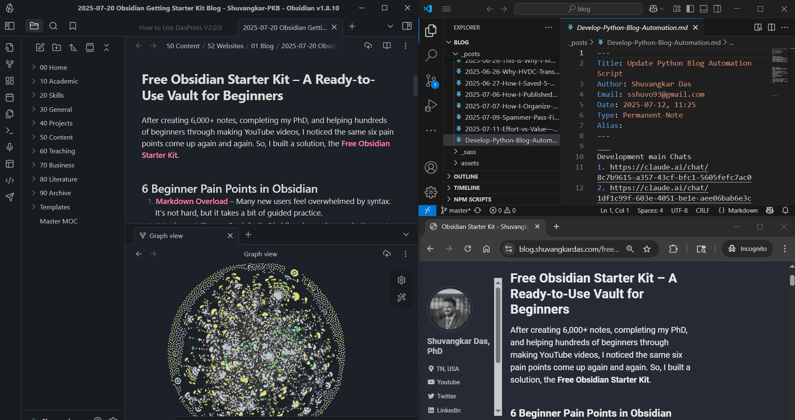This screenshot has height=420, width=795.
Task: Toggle reading view book icon
Action: pos(387,46)
